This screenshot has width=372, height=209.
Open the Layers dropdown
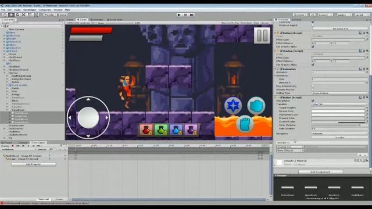tap(344, 15)
